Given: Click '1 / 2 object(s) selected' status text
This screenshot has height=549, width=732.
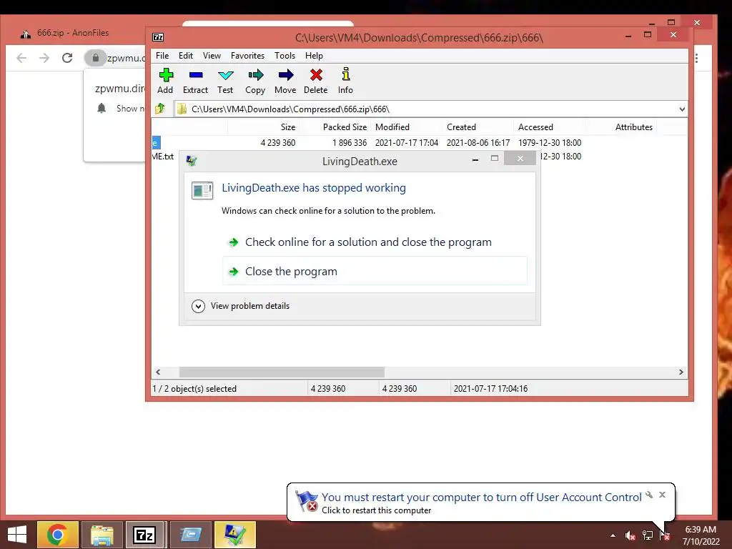Looking at the screenshot, I should coord(194,388).
